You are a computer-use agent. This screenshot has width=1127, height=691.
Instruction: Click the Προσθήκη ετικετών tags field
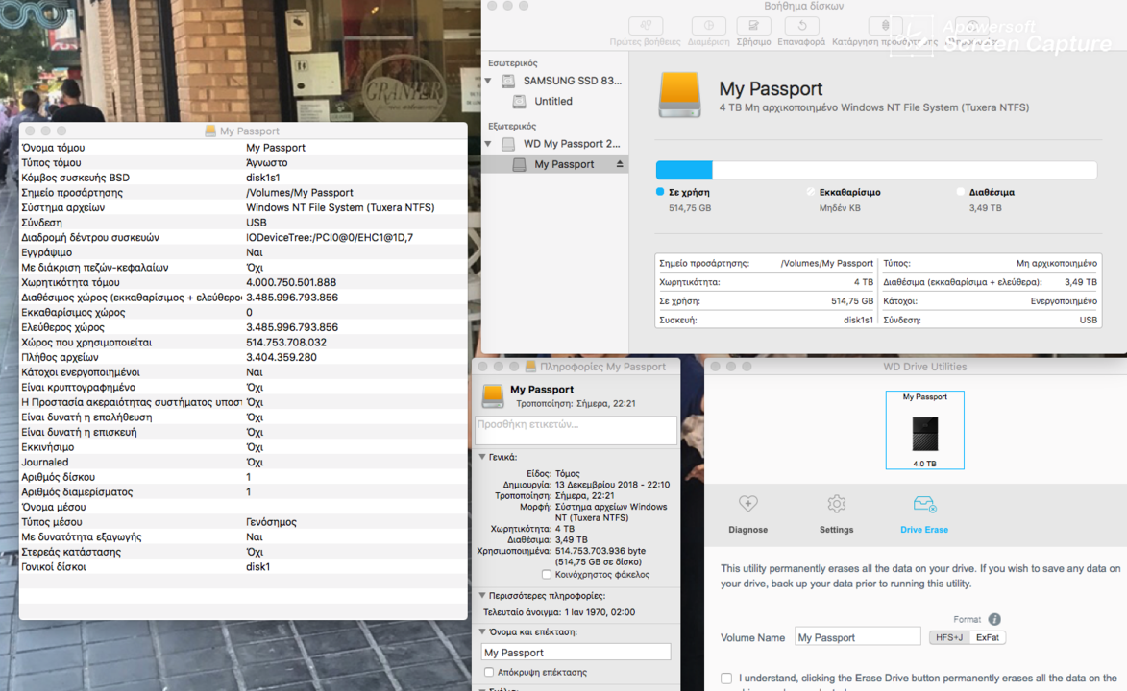click(576, 430)
